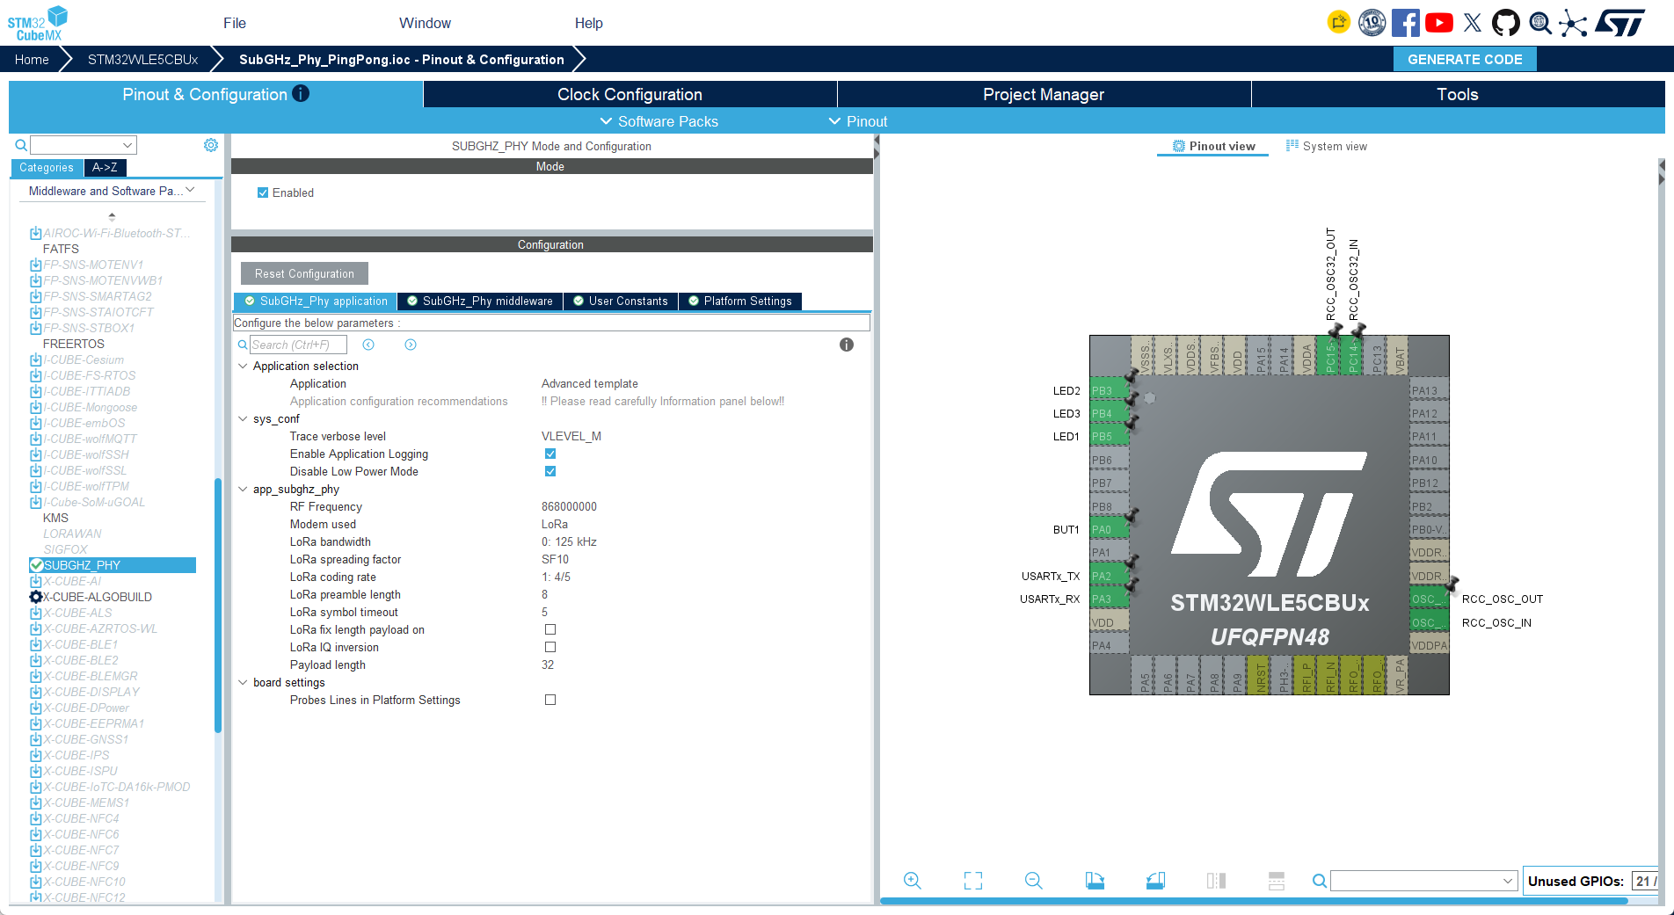Click the ST logo in top bar
The width and height of the screenshot is (1674, 915).
click(1620, 23)
